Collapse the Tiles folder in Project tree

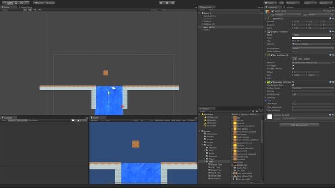[205, 162]
